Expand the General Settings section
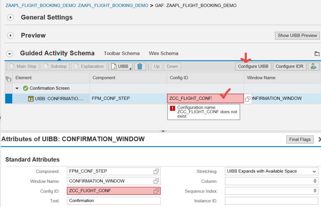The width and height of the screenshot is (321, 207). [x=10, y=18]
